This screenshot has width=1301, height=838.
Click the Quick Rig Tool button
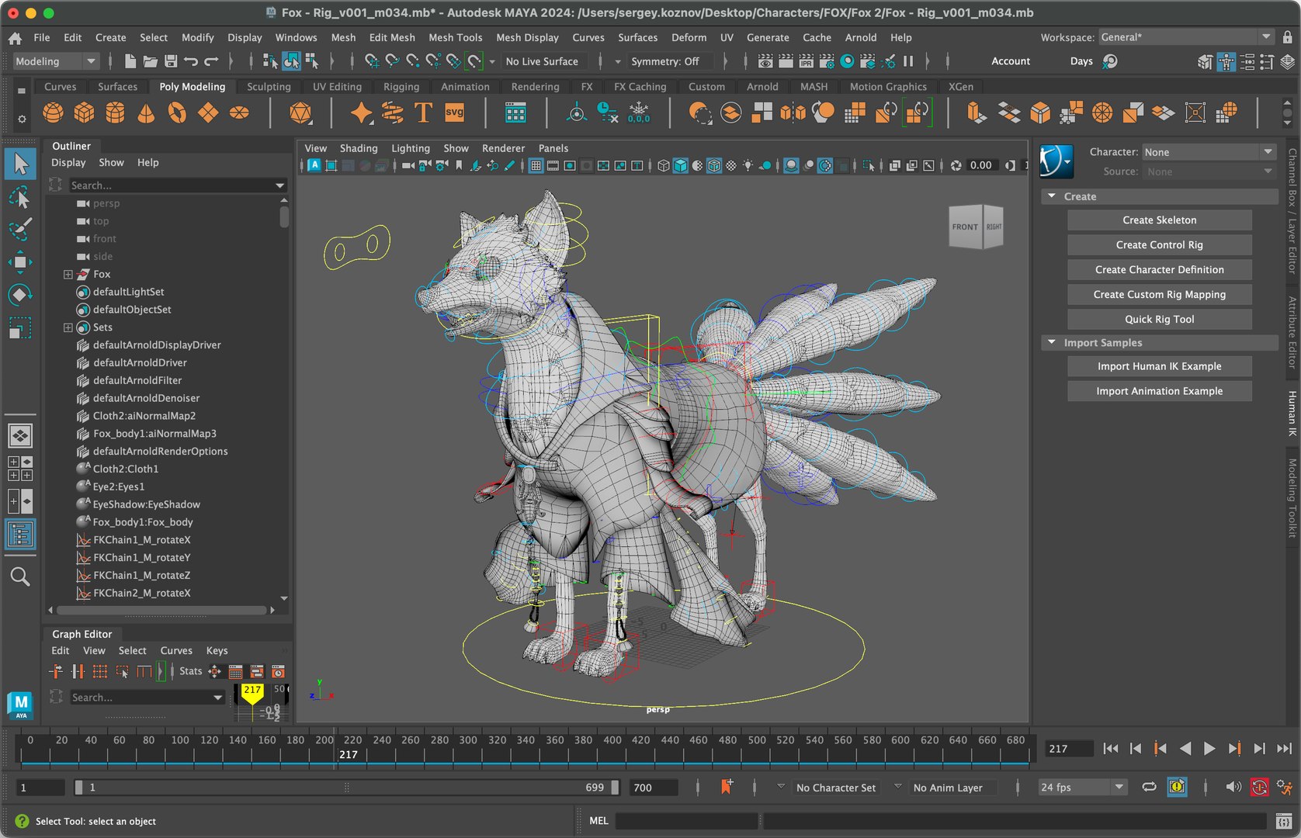tap(1159, 320)
